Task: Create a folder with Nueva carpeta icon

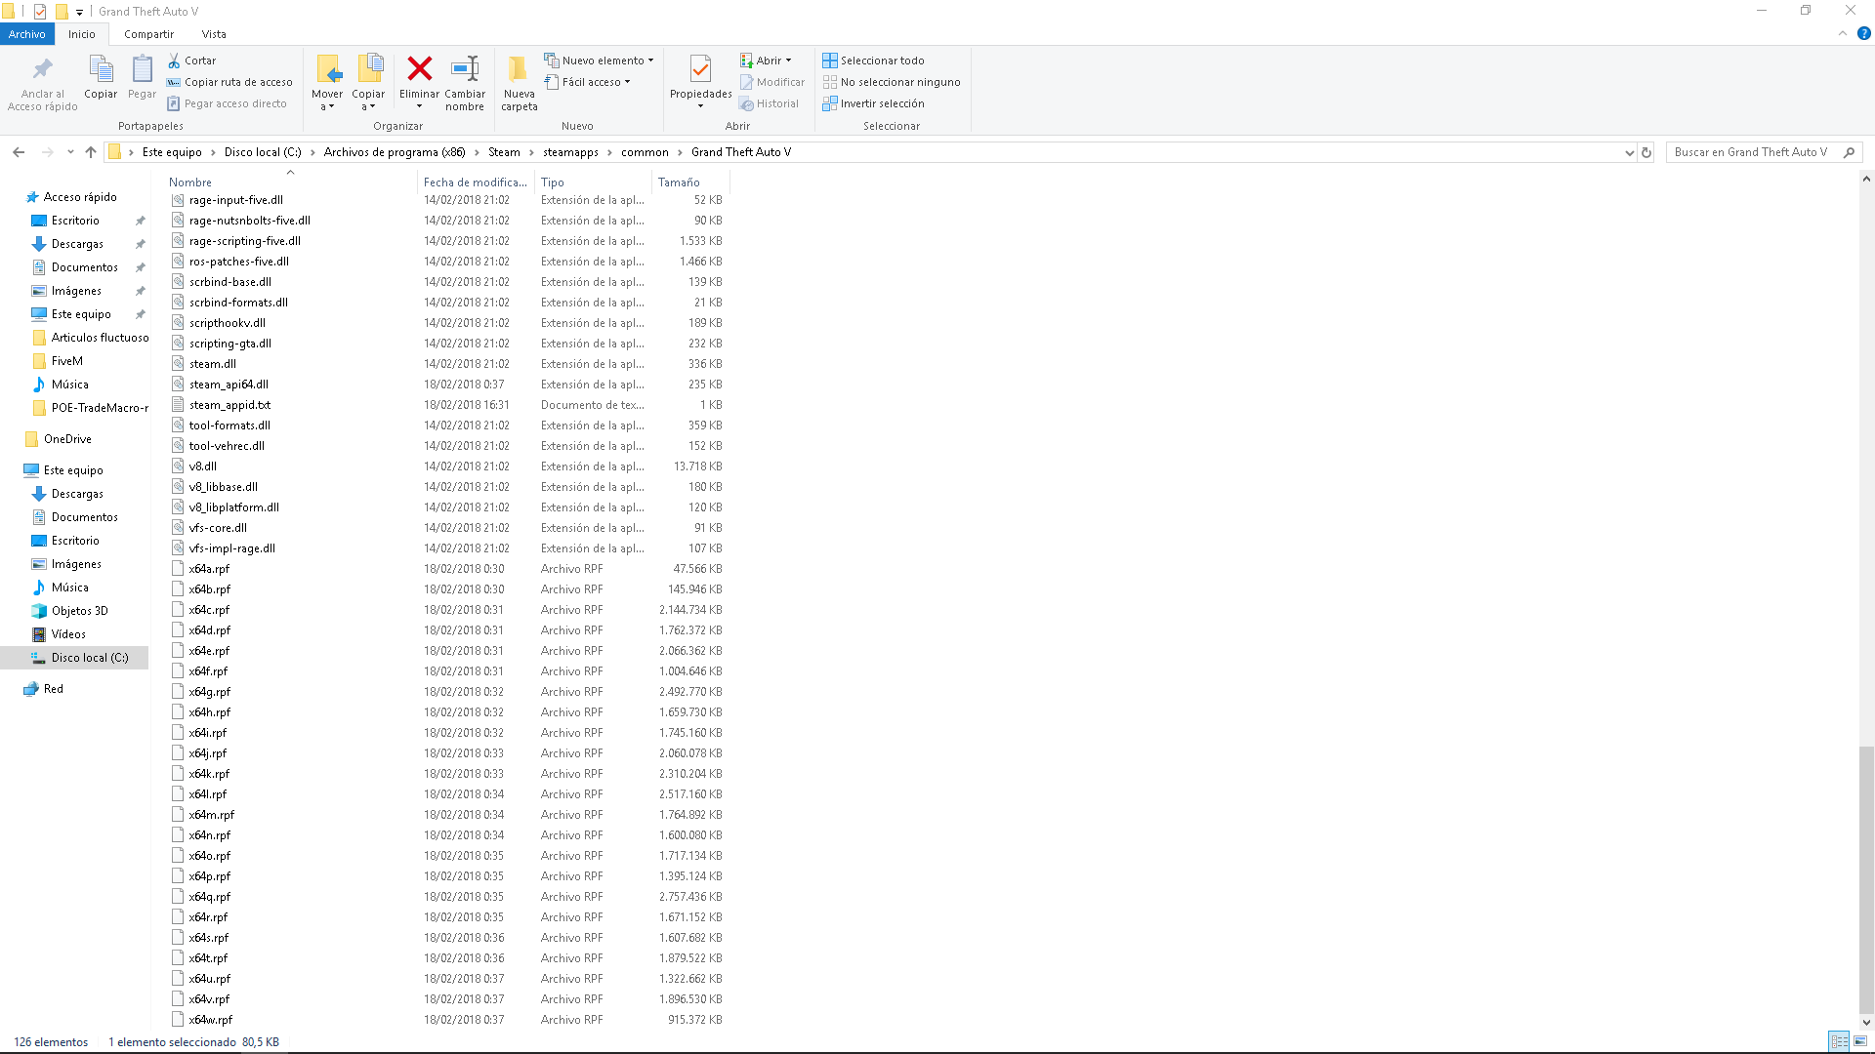Action: click(519, 69)
